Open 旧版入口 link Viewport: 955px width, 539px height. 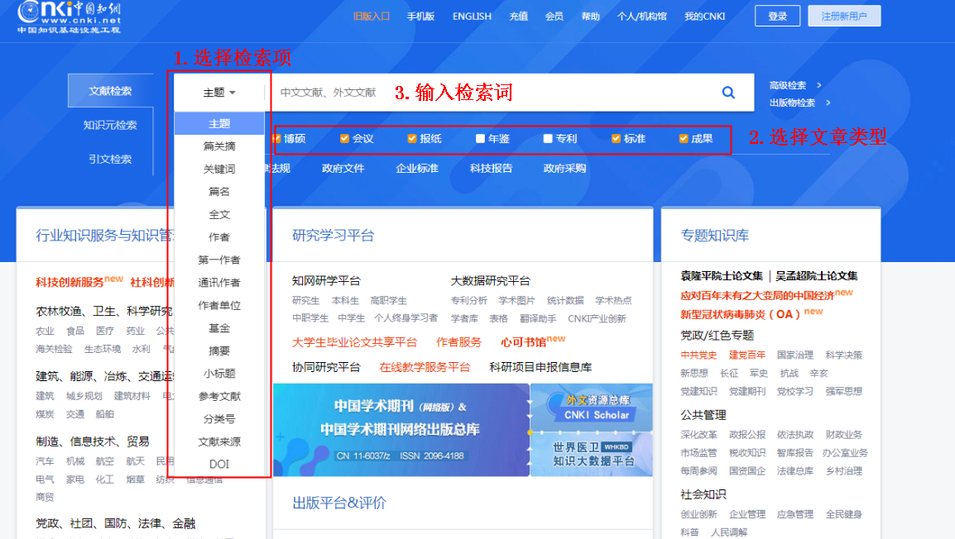coord(372,17)
